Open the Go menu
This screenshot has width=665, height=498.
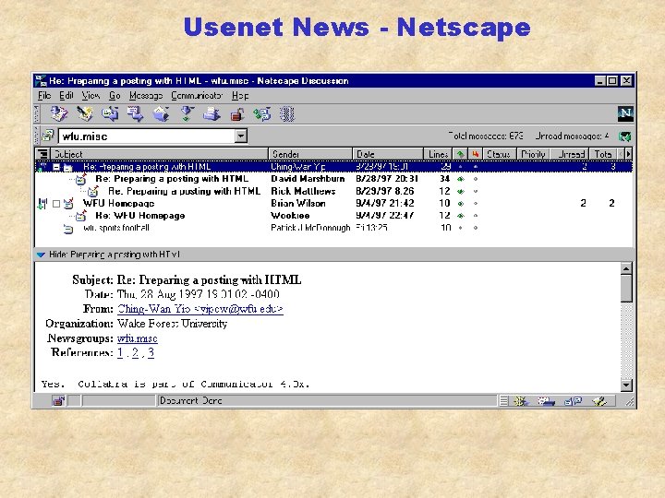click(115, 96)
